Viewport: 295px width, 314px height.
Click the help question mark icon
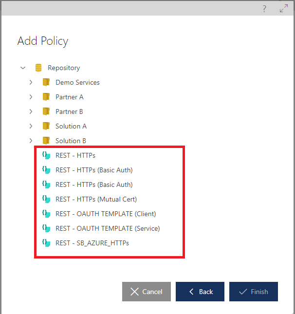(x=264, y=8)
